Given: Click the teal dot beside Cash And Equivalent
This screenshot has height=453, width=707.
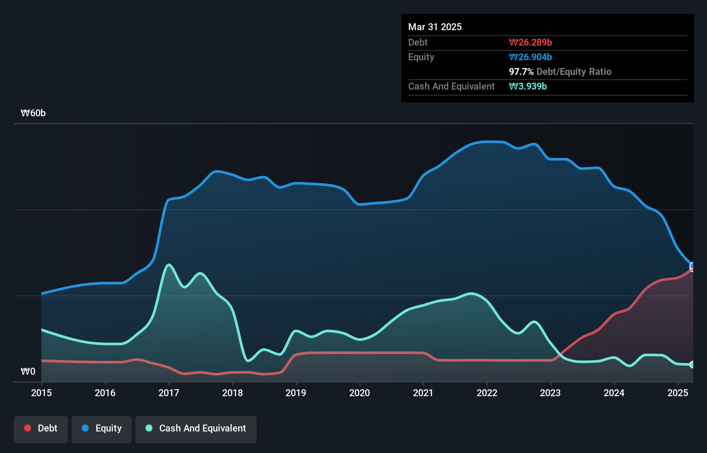Looking at the screenshot, I should (149, 428).
